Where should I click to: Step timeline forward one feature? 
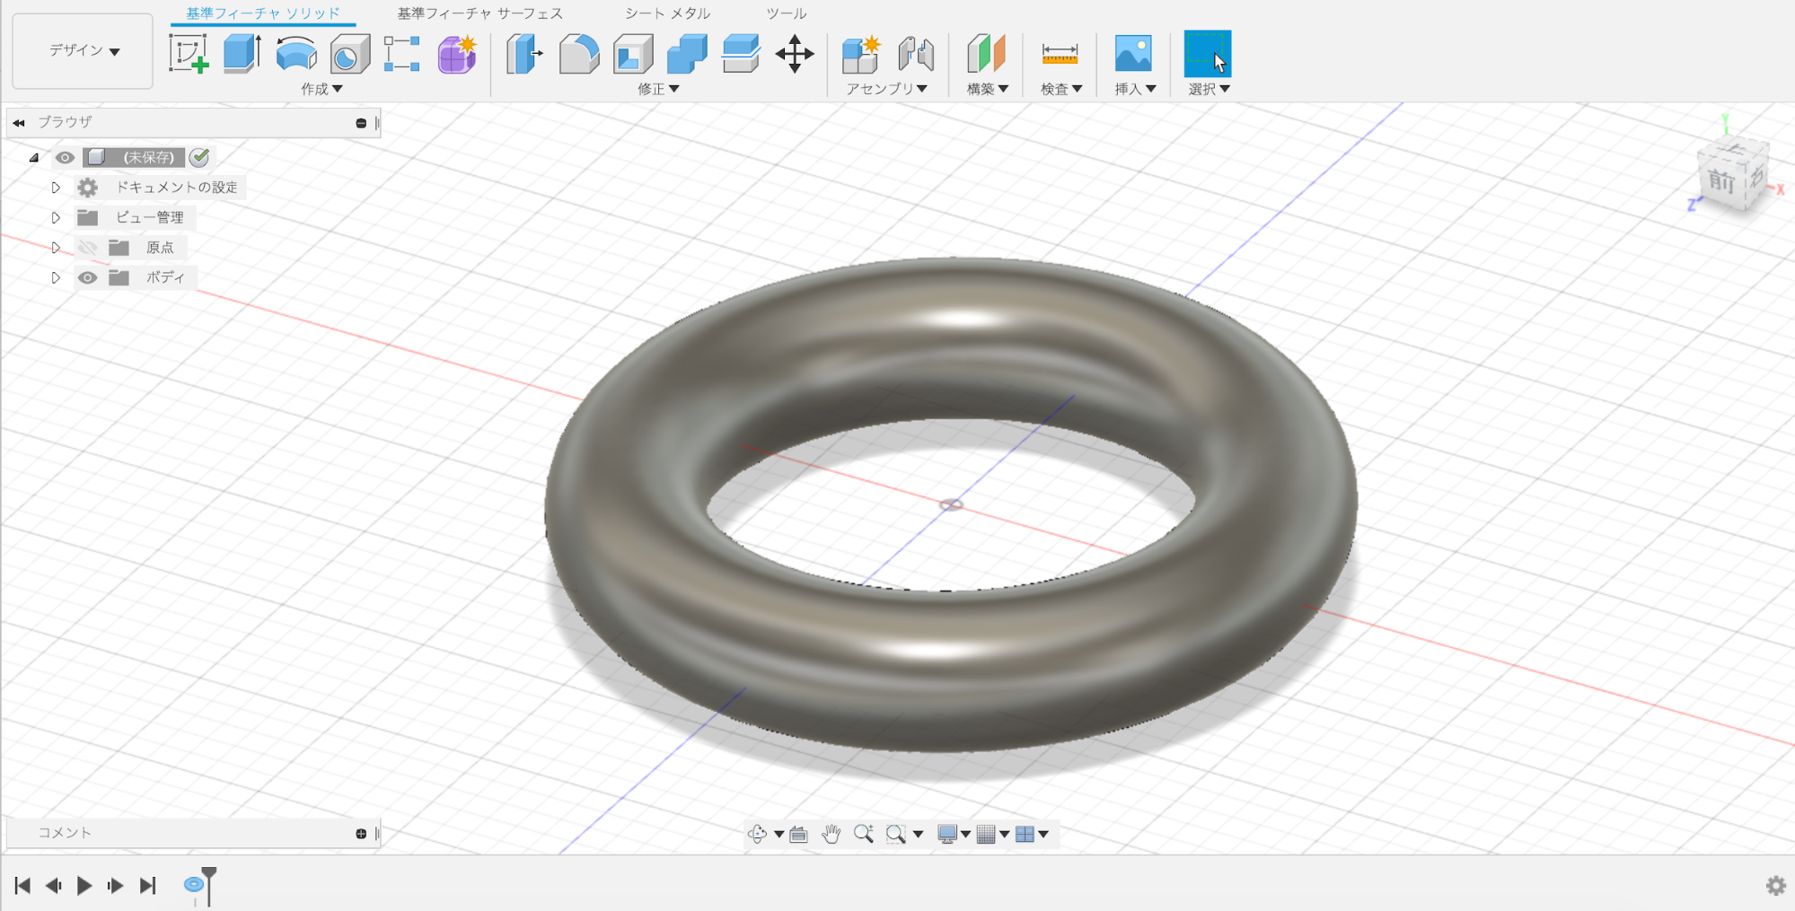coord(115,886)
